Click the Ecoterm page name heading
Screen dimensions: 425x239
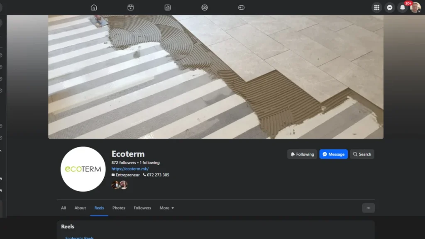tap(128, 154)
